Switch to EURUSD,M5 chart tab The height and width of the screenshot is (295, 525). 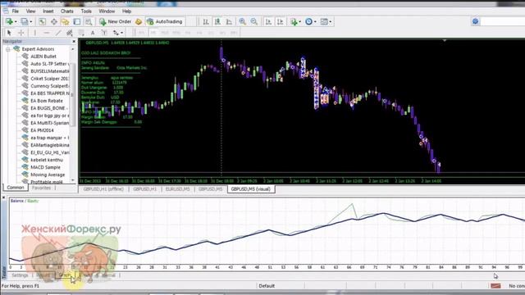tap(177, 189)
